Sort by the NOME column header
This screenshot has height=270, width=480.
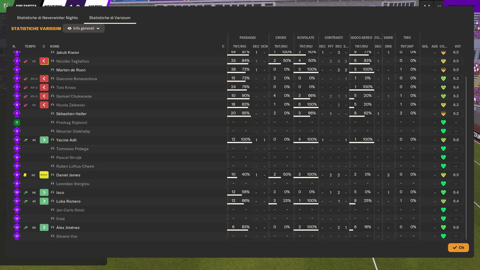55,46
